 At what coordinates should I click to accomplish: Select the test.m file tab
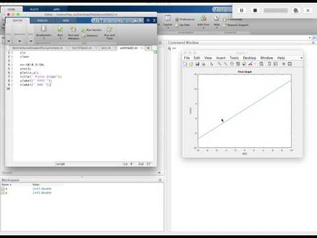tap(106, 48)
